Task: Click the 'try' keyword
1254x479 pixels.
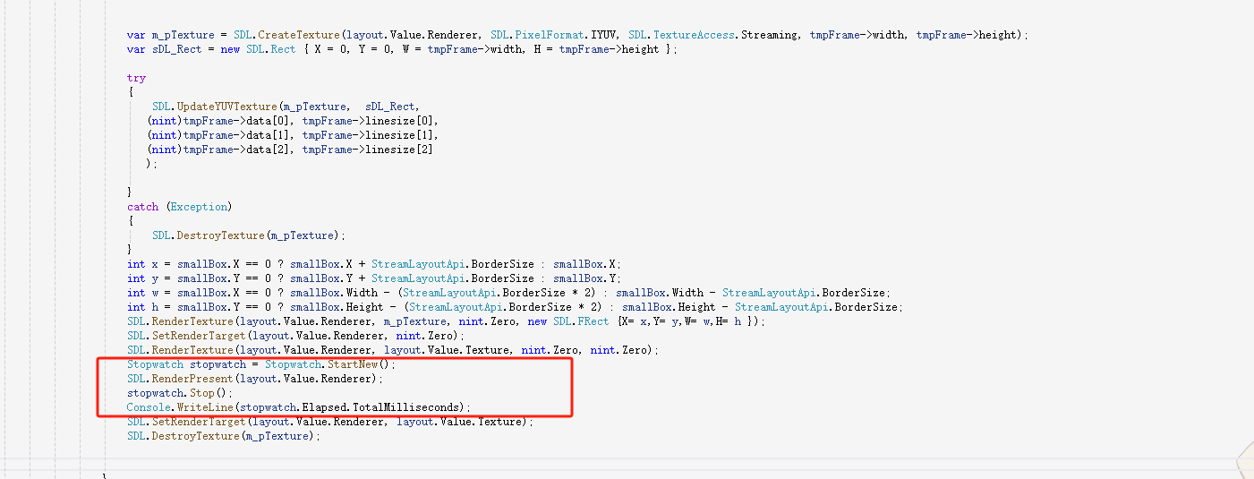Action: click(x=136, y=78)
